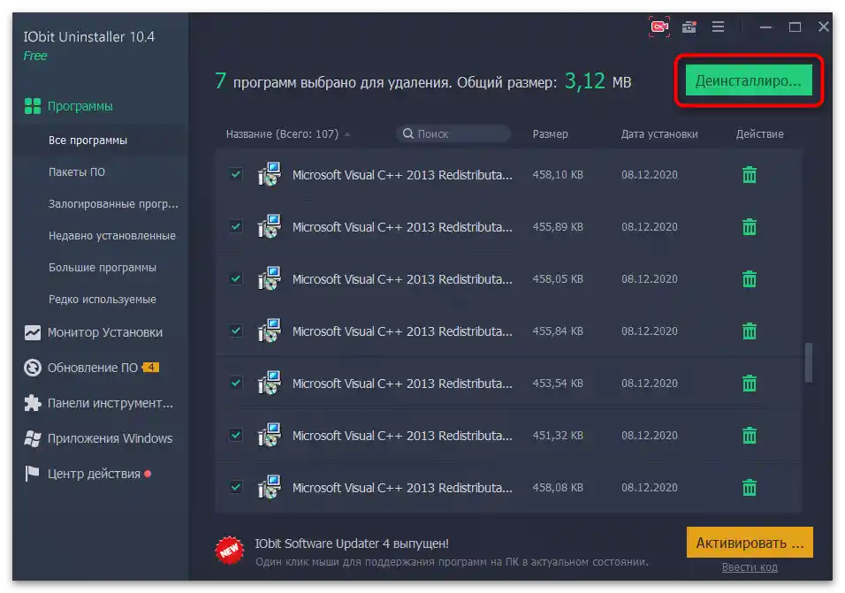The width and height of the screenshot is (845, 593).
Task: Click installer icon of 455,89 KB program
Action: (270, 226)
